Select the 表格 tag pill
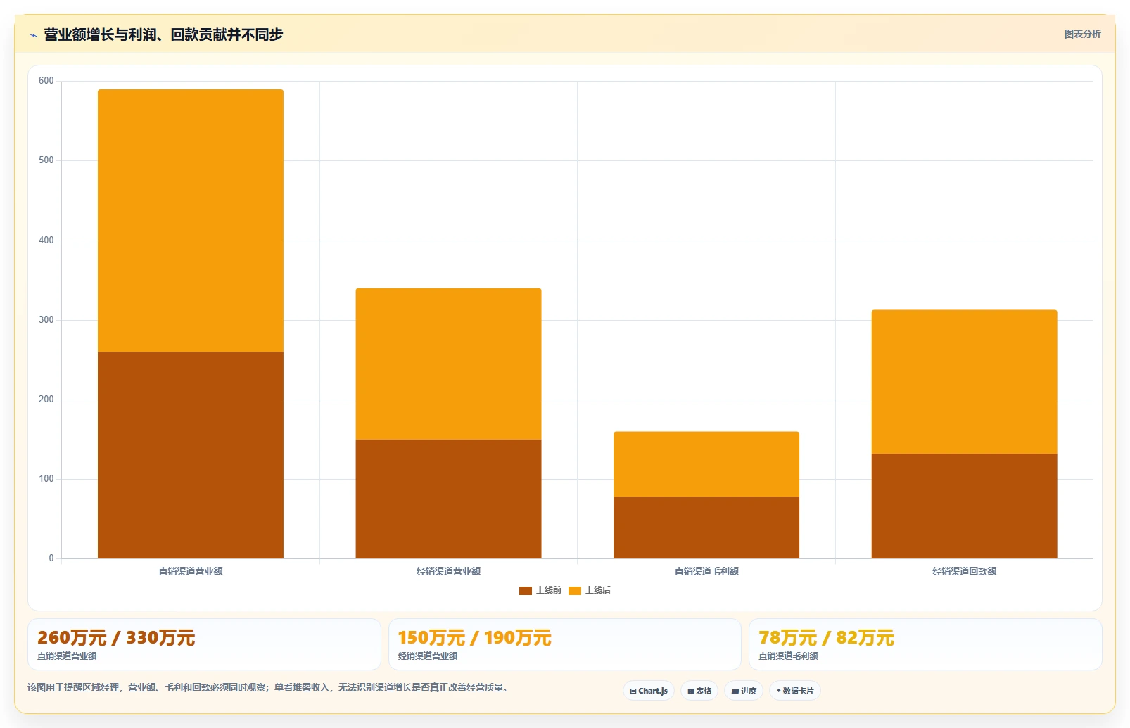 click(699, 691)
